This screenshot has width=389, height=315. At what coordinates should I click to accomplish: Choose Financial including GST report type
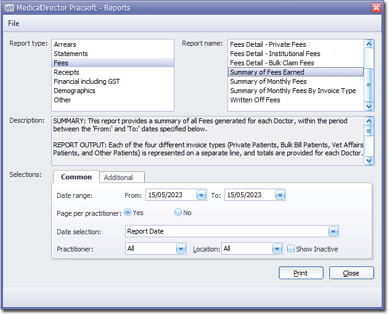coord(87,81)
